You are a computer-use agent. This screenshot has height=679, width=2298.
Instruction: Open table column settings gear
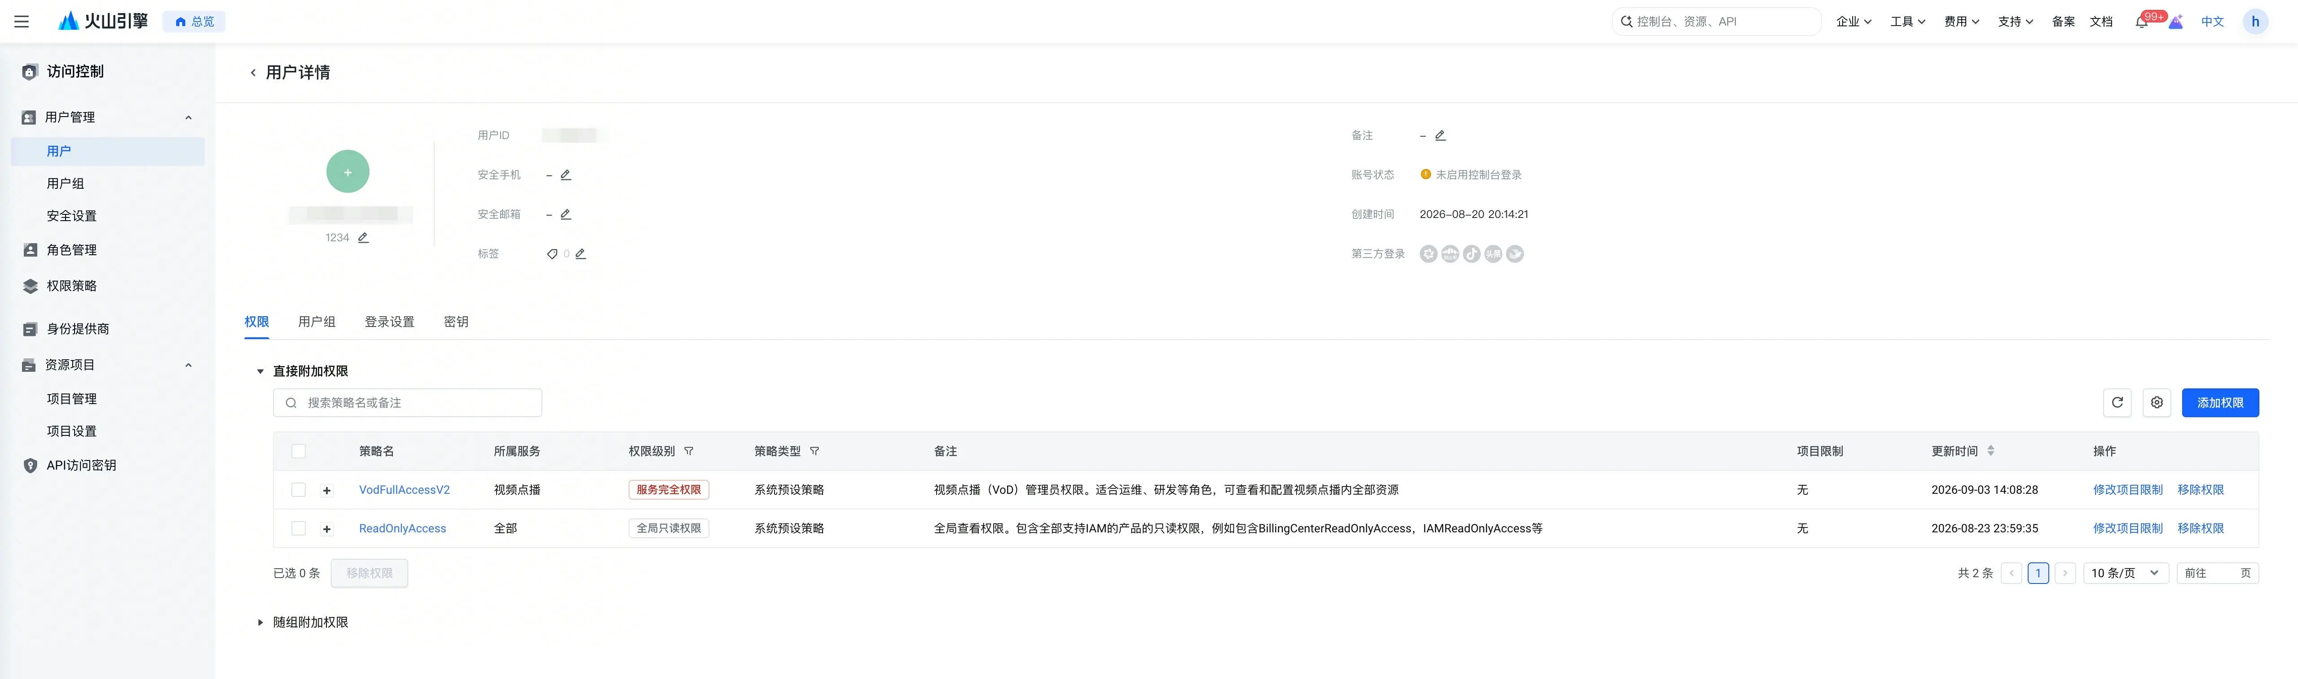(x=2156, y=403)
